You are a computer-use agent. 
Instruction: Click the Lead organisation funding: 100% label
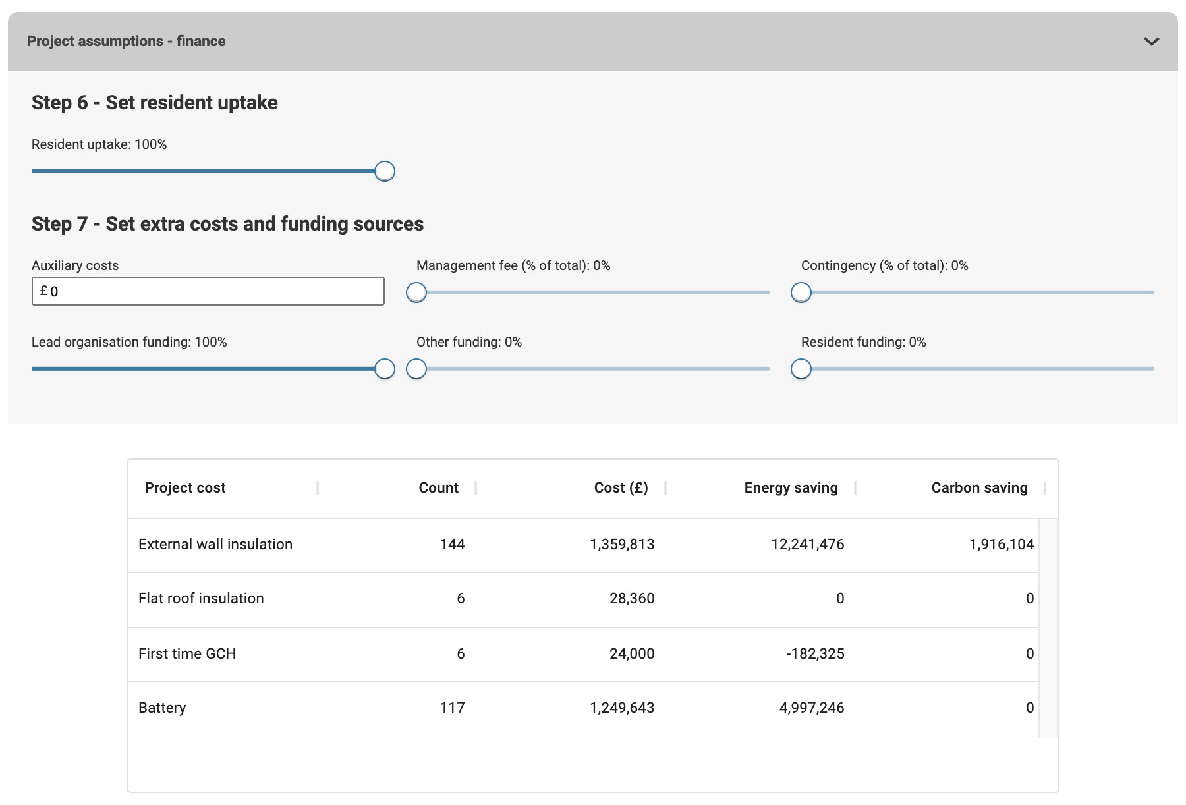129,342
